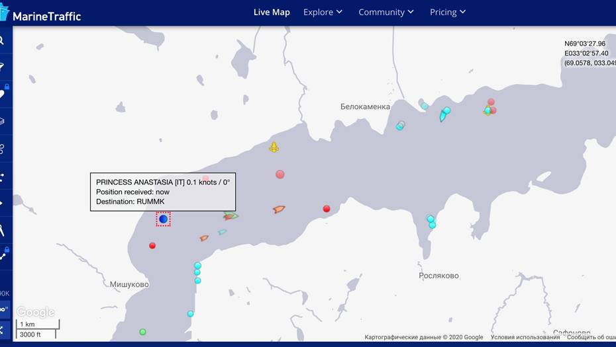Click the MarineTraffic logo
This screenshot has height=347, width=616.
tap(41, 14)
